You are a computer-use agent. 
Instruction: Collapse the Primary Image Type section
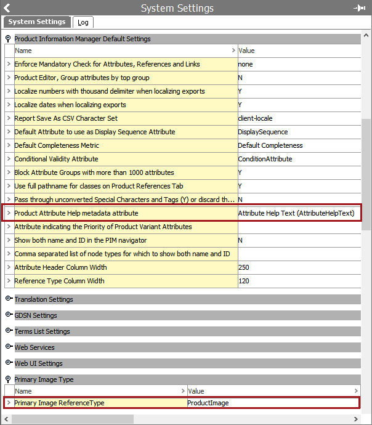coord(8,379)
